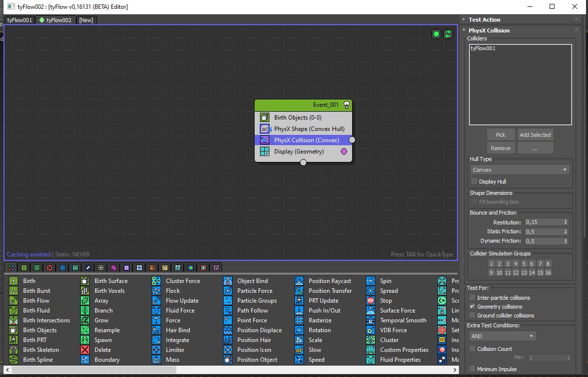Enable the Display Hull checkbox
This screenshot has height=377, width=588.
click(474, 182)
